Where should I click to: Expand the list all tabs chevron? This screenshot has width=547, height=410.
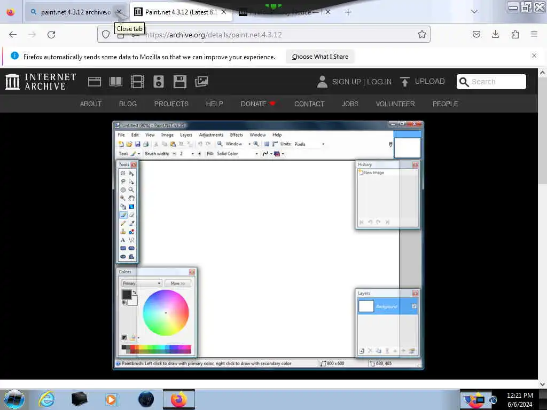coord(474,12)
